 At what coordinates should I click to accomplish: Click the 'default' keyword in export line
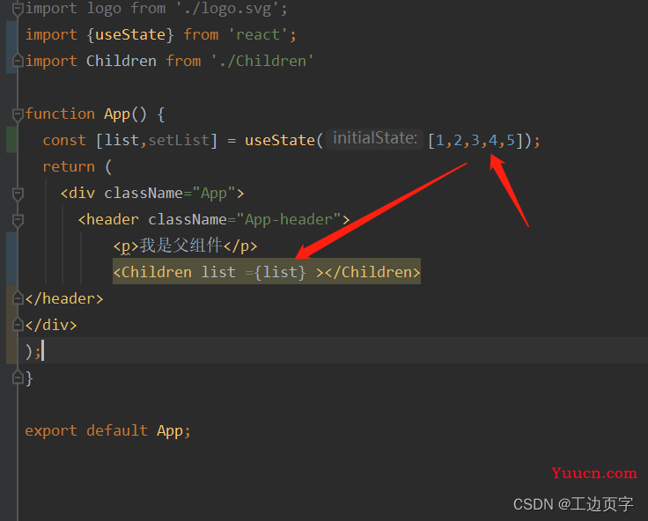click(x=117, y=431)
